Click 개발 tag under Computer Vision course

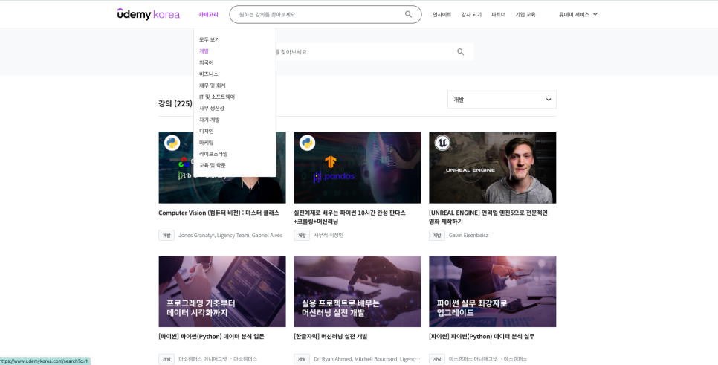(x=166, y=236)
